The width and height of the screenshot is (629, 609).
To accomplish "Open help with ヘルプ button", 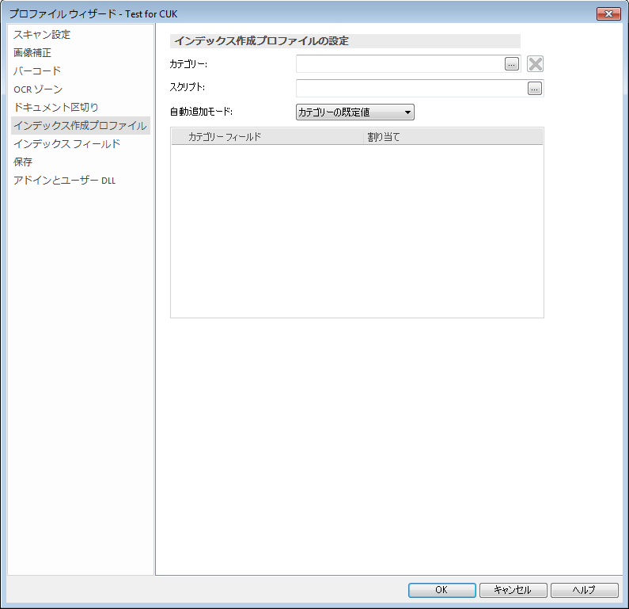I will [x=585, y=590].
